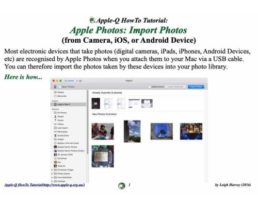Viewport: 258px width, 206px height.
Task: Select the third already-imported thumbnail
Action: (x=121, y=104)
